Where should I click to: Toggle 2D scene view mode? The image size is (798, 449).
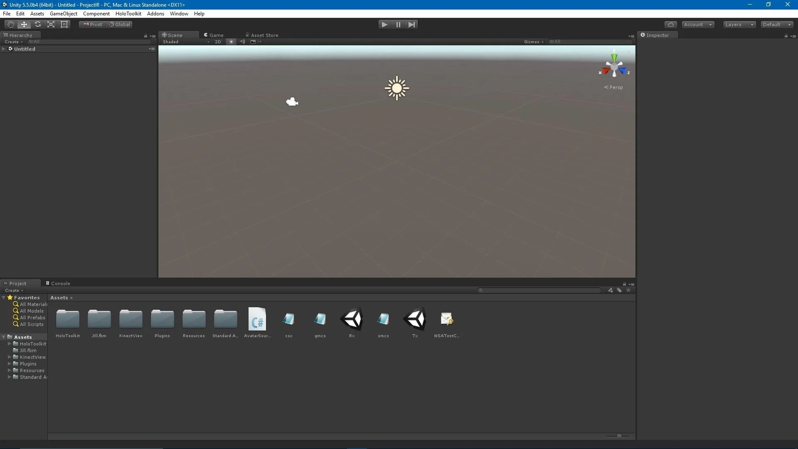[x=218, y=42]
